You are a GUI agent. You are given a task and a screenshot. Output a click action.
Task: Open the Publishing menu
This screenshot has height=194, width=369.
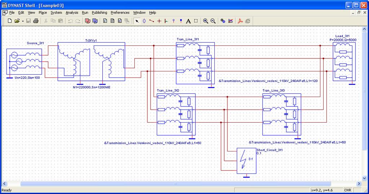pos(99,13)
